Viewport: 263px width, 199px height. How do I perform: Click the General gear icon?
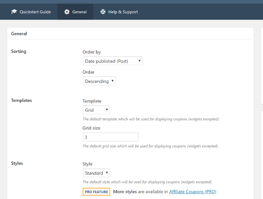[67, 12]
